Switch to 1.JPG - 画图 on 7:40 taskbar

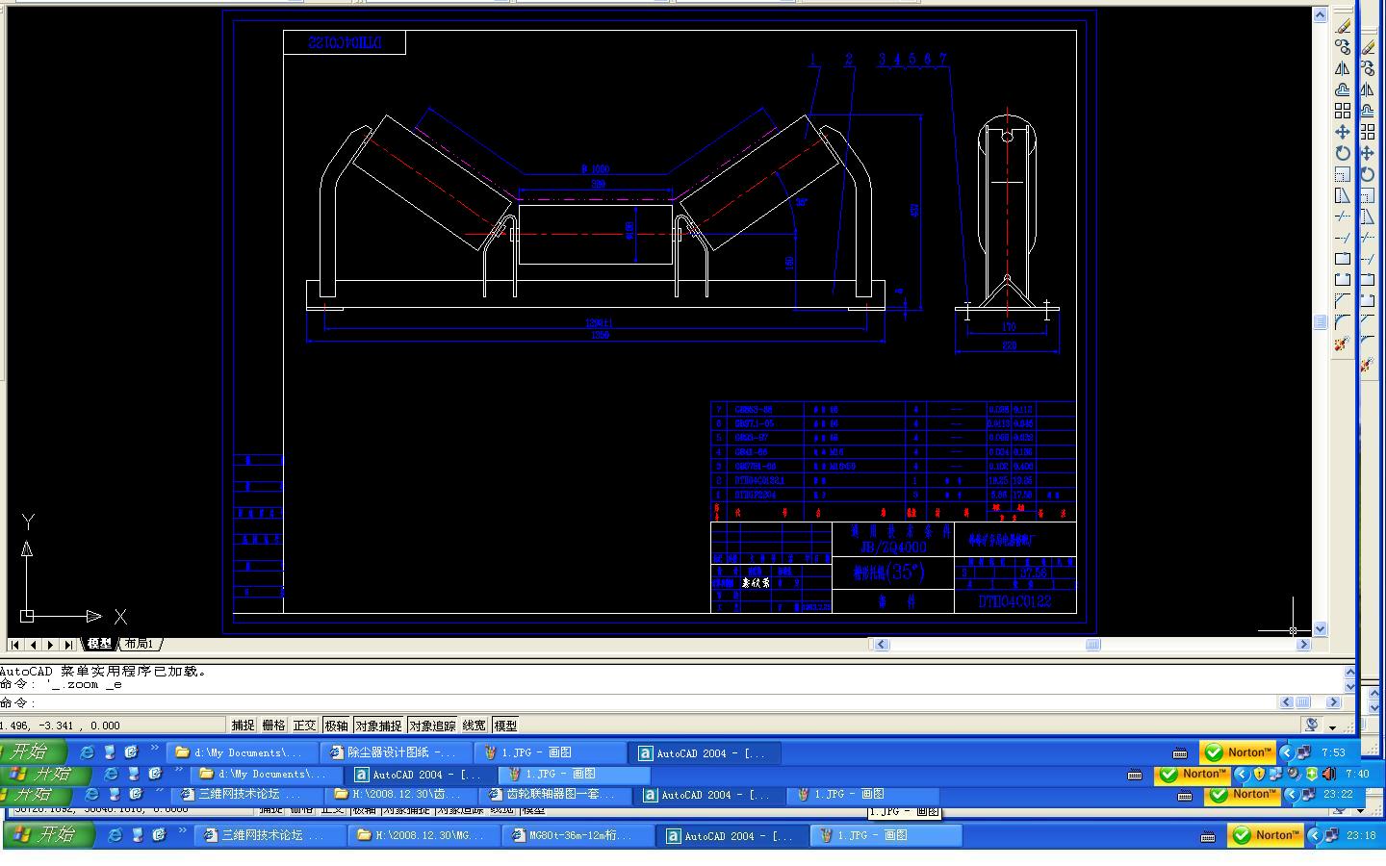pos(576,774)
